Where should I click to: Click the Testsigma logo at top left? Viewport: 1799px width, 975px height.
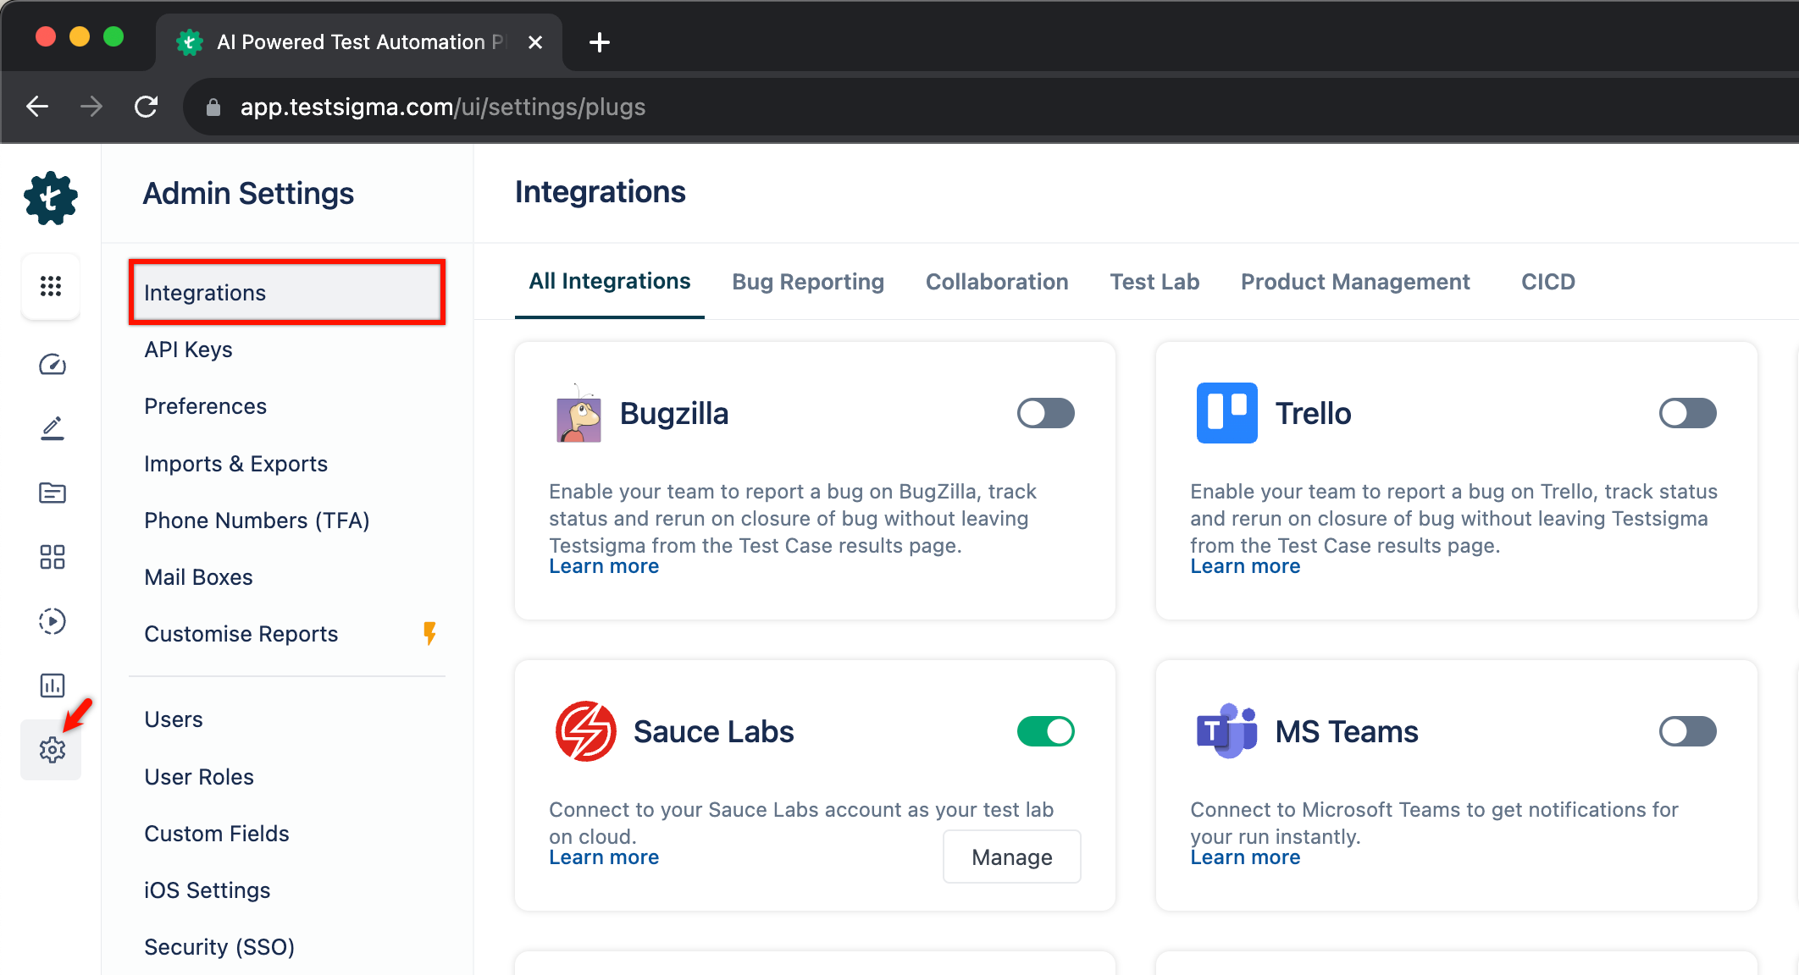tap(51, 197)
